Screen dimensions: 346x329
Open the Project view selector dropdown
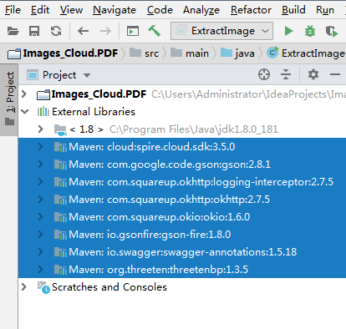pos(59,75)
